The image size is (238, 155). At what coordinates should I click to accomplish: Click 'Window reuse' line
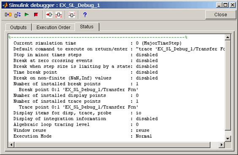(81, 131)
